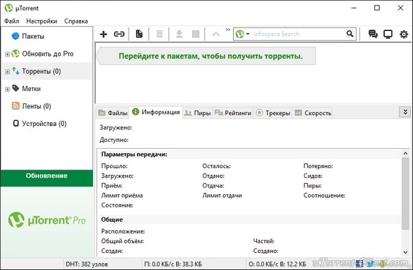This screenshot has height=270, width=413.
Task: Click the Метки tag icon
Action: 16,88
